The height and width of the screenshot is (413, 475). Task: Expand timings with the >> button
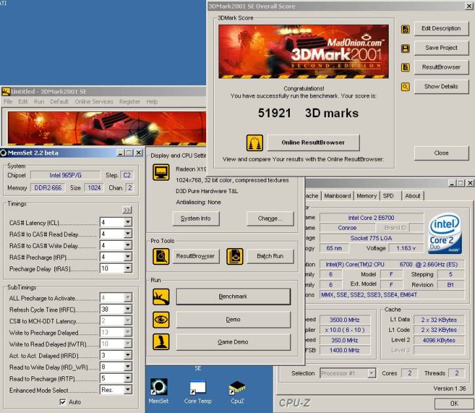[127, 209]
